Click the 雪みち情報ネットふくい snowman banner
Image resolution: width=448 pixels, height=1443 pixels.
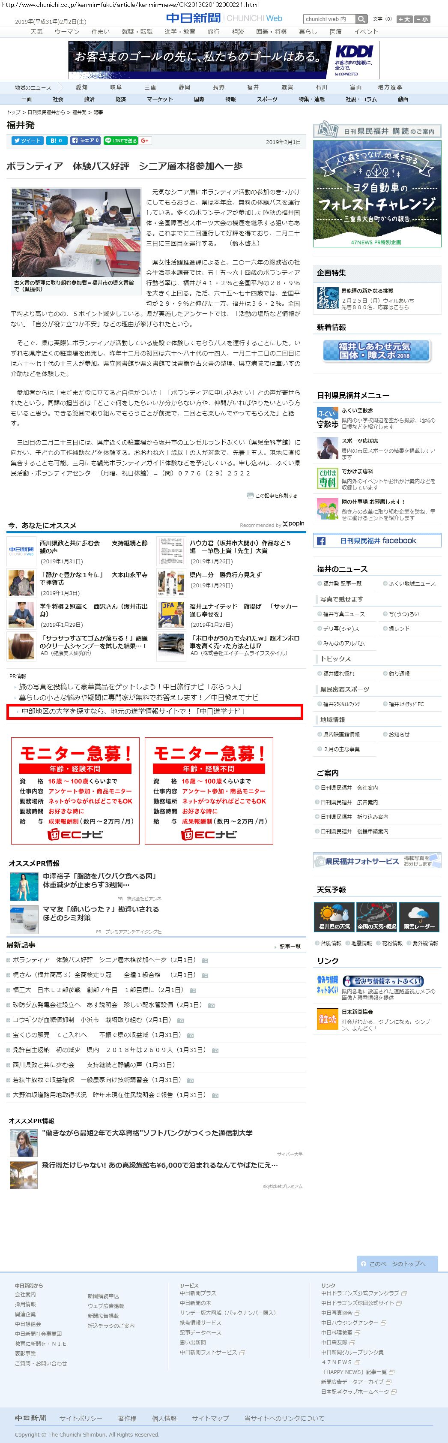[382, 981]
